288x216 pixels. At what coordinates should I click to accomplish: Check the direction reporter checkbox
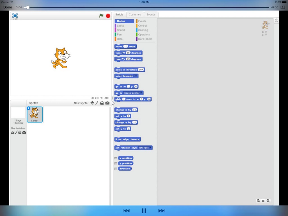116,169
